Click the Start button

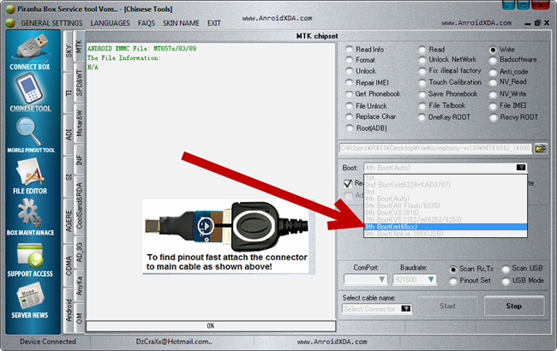tap(447, 306)
